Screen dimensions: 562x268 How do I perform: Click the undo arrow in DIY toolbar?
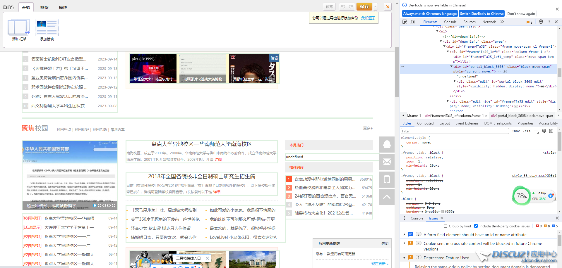pos(343,6)
